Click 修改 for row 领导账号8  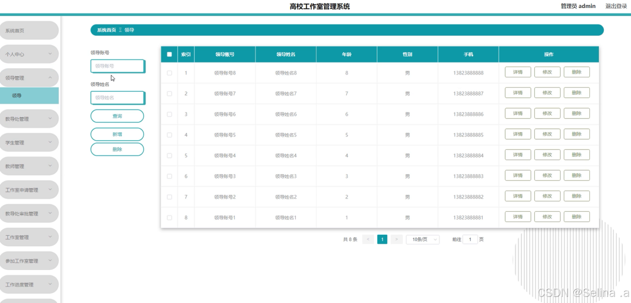547,72
